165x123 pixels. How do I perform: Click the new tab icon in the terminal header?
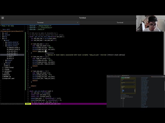click(3, 18)
